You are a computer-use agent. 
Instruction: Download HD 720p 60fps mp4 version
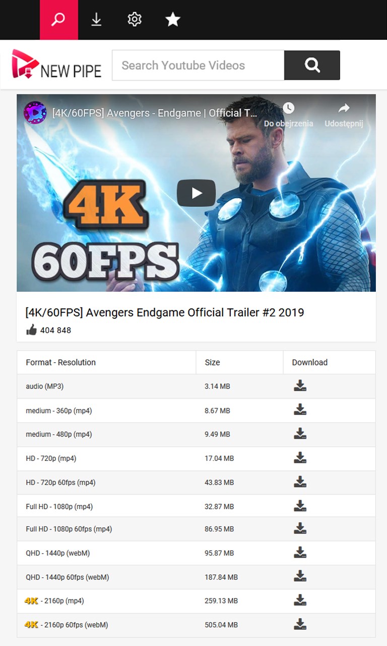click(x=300, y=482)
